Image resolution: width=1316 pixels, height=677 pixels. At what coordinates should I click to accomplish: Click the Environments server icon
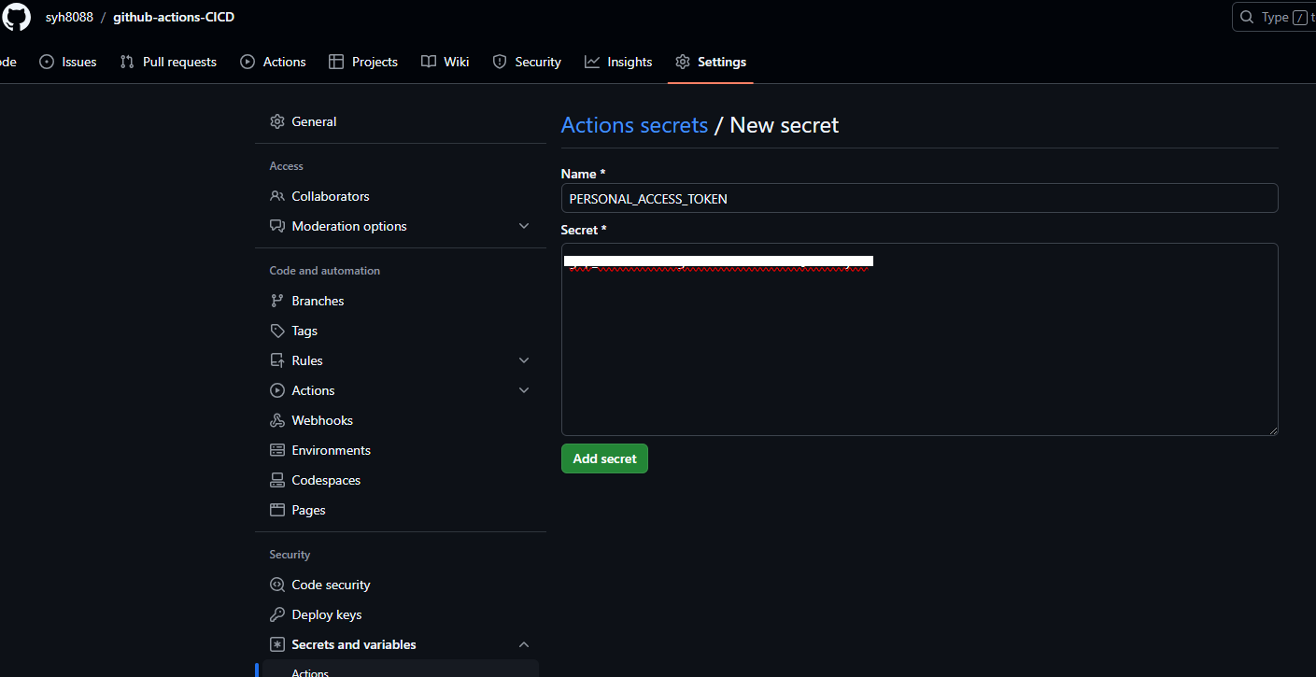(x=277, y=450)
